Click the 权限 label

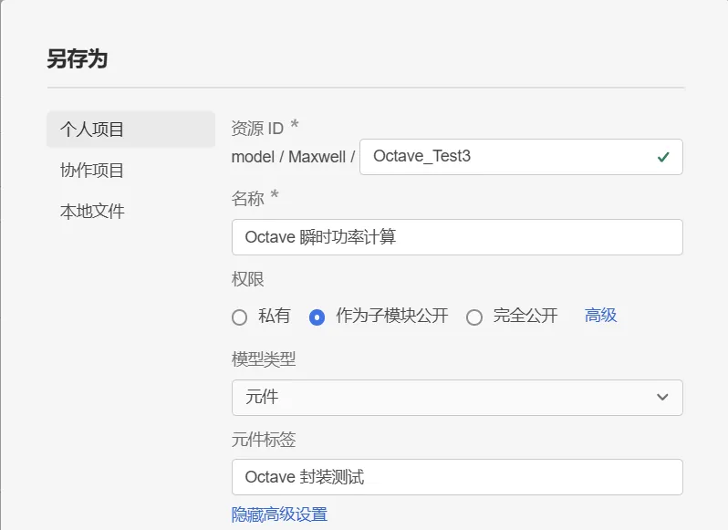[x=247, y=279]
